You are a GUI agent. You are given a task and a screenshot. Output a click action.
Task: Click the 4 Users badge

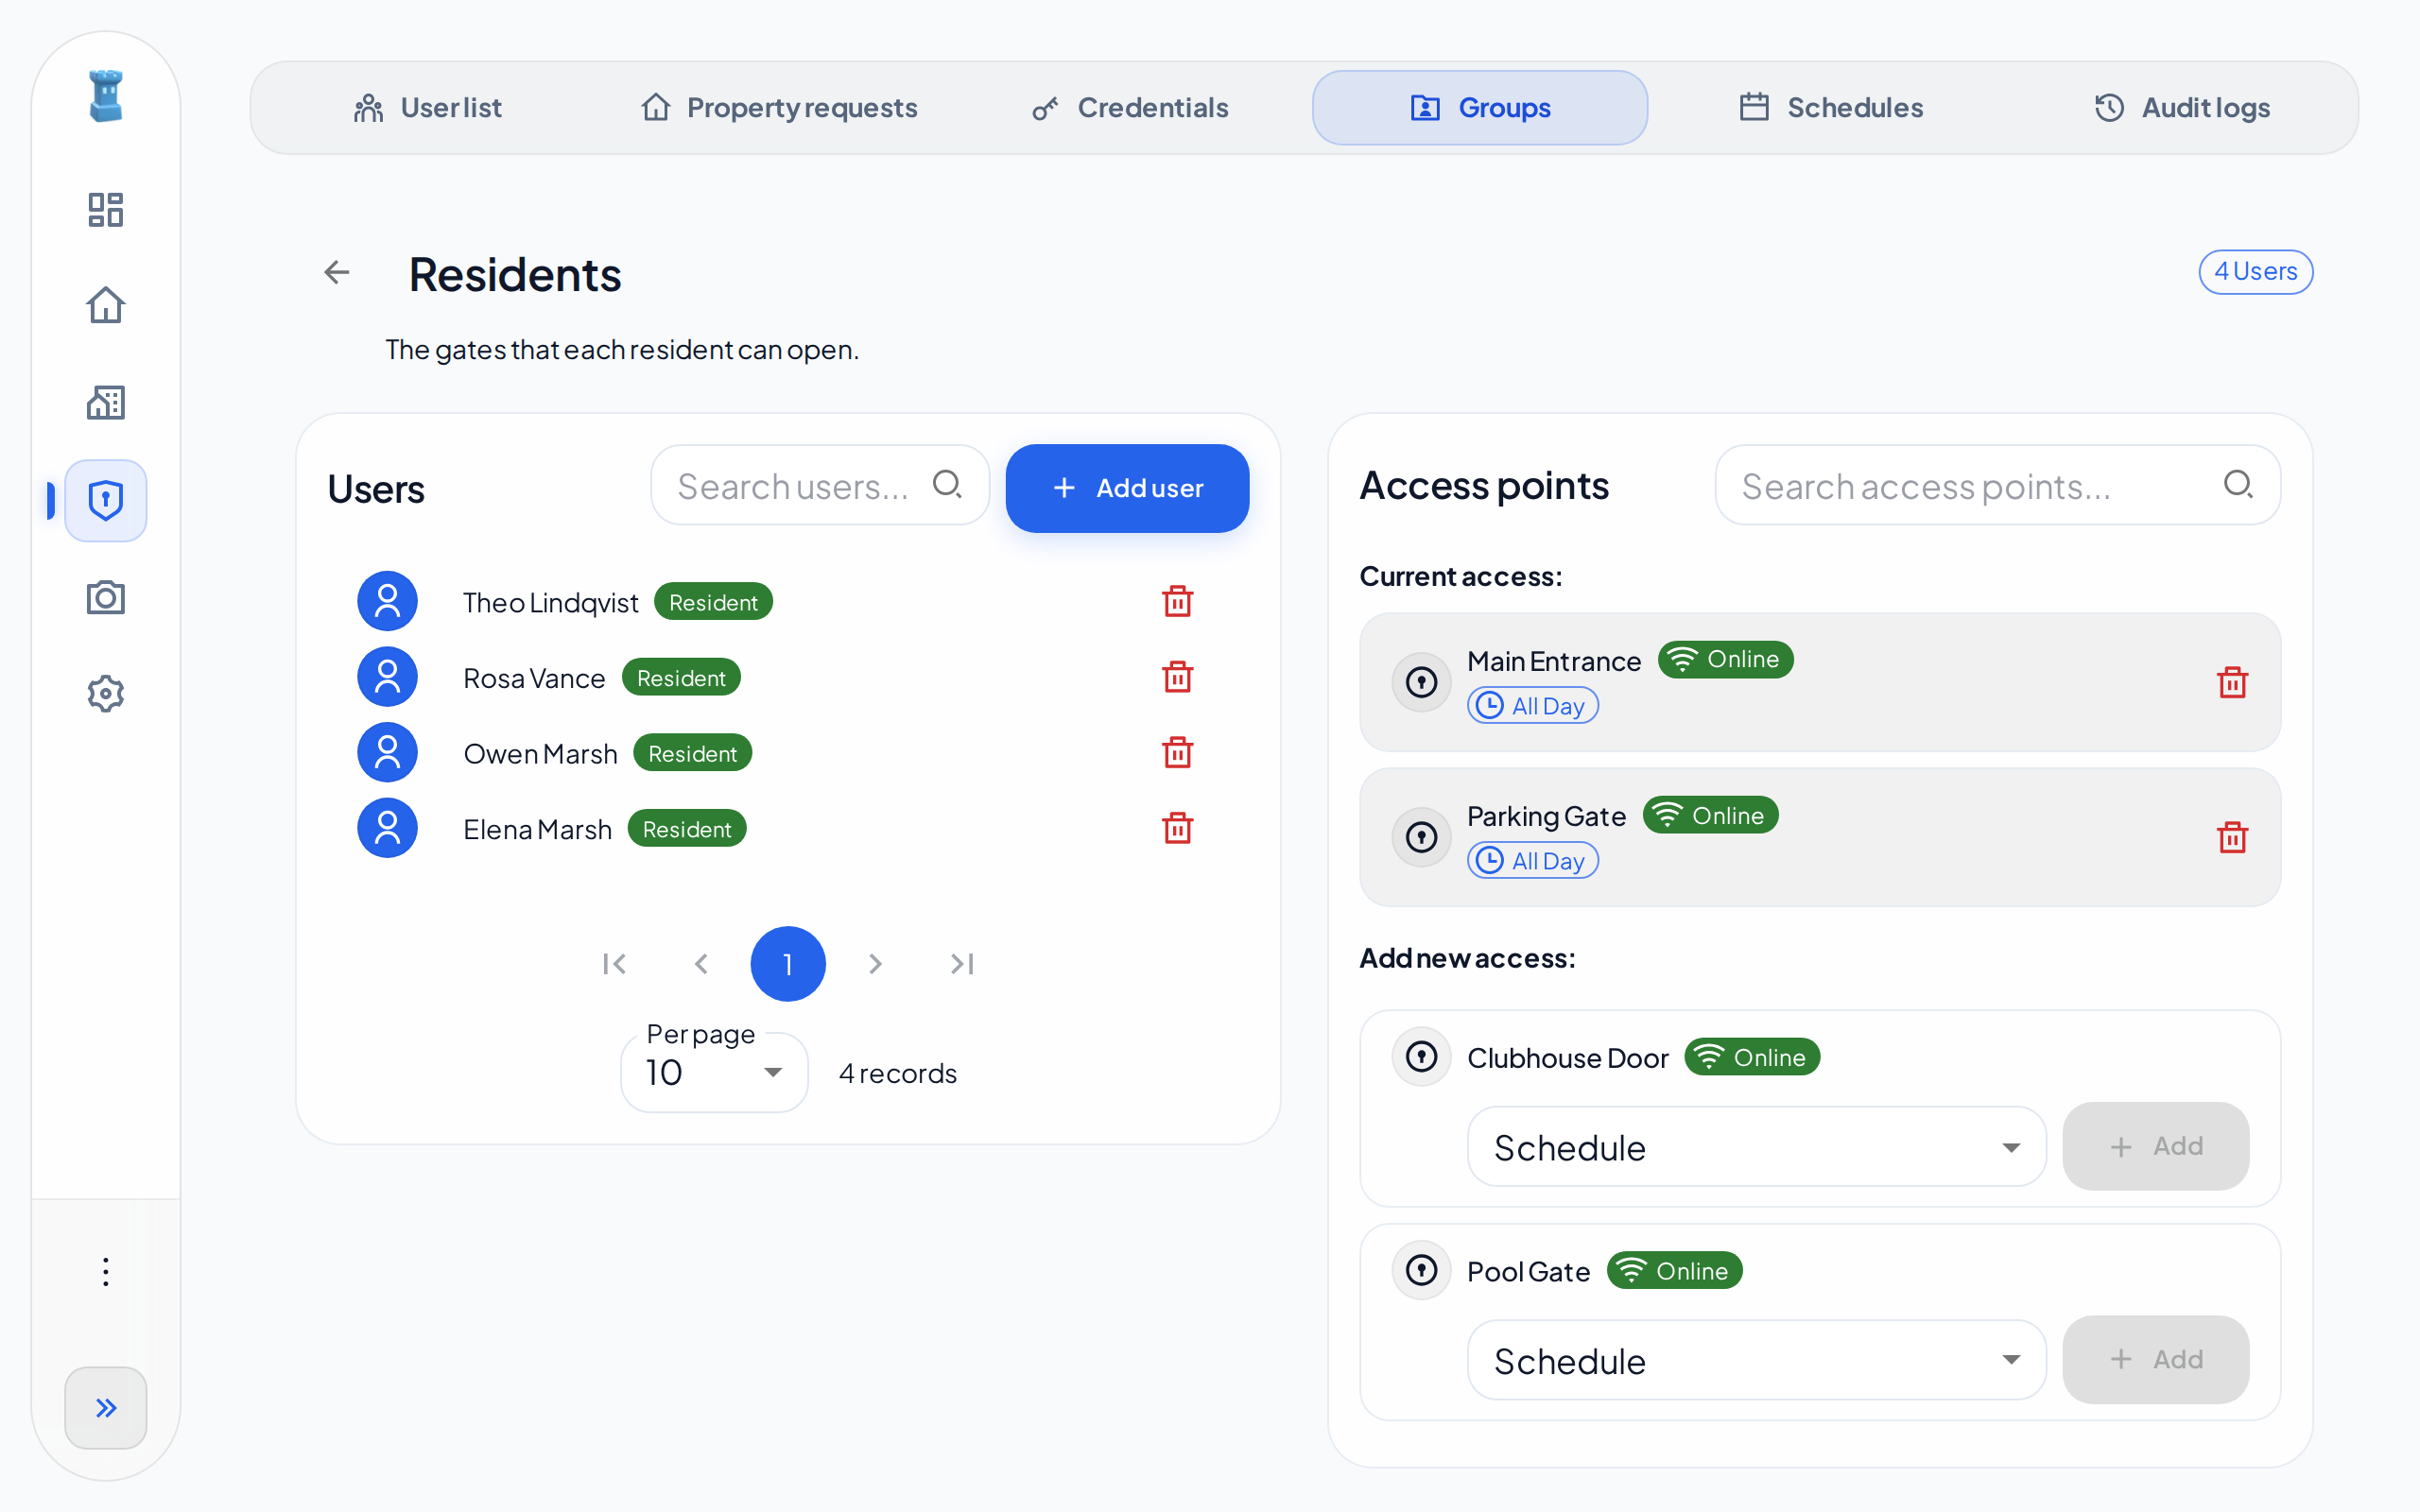(2255, 272)
